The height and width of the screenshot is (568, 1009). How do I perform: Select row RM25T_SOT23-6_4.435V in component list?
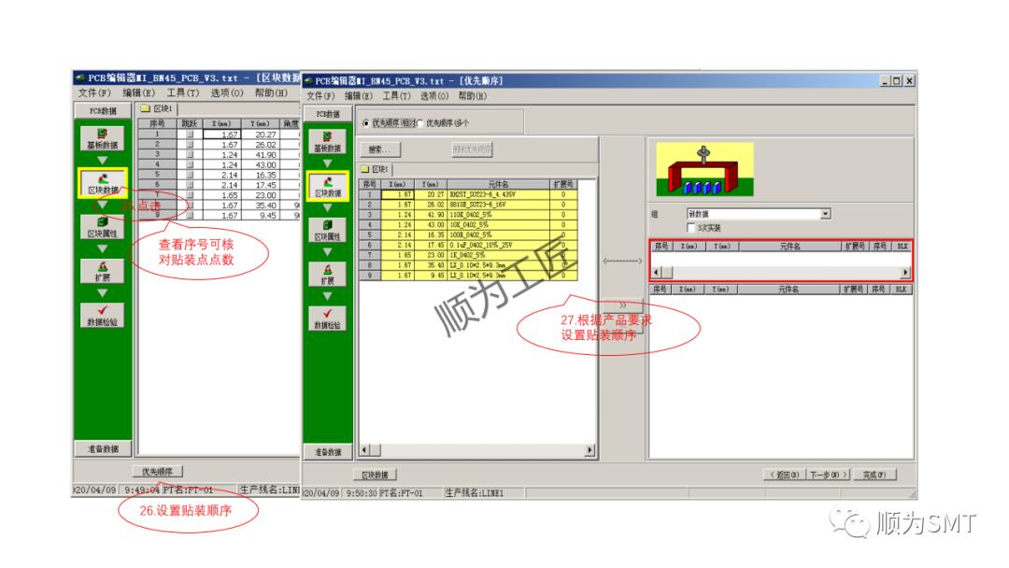coord(468,194)
